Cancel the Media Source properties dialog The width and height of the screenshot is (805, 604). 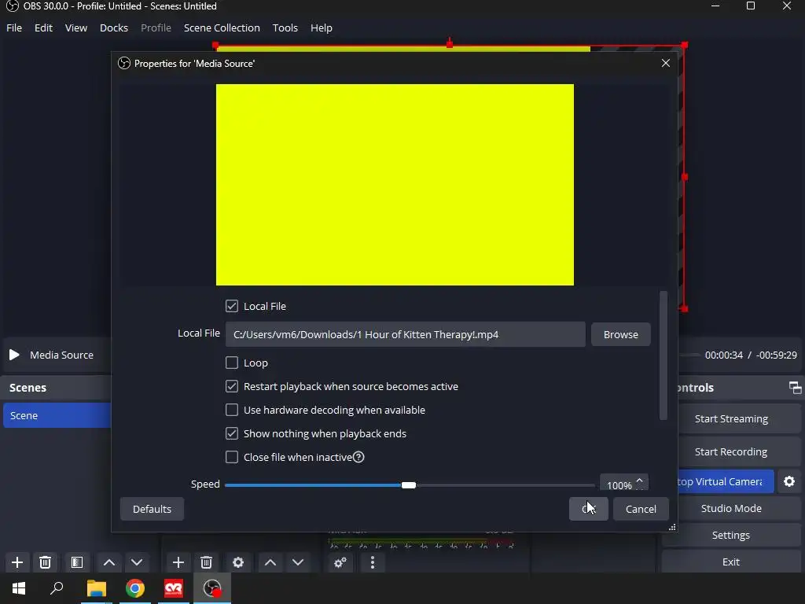[x=641, y=509]
